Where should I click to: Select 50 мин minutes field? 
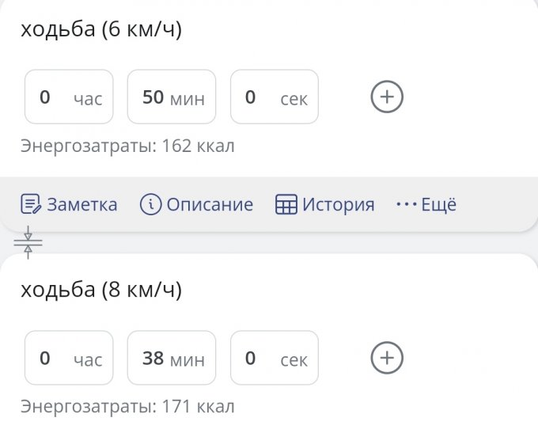click(172, 97)
